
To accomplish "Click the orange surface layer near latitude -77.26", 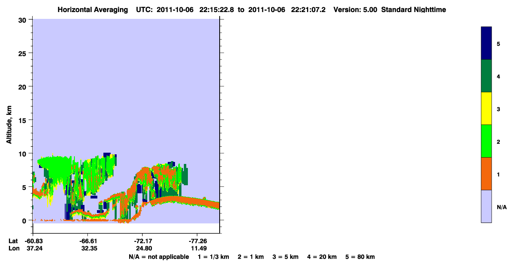I will pos(197,200).
